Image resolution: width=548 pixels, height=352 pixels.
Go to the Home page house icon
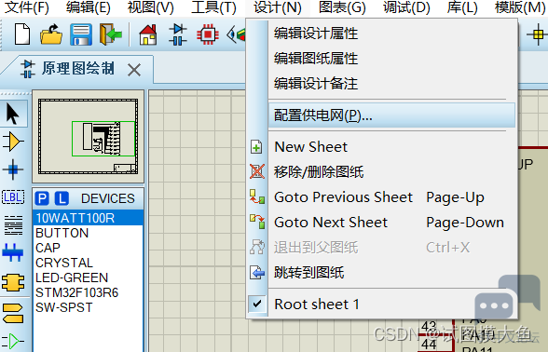point(148,34)
